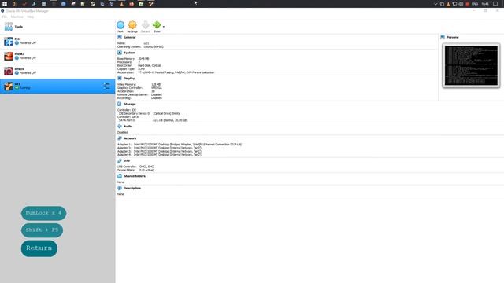The height and width of the screenshot is (283, 504).
Task: Click the General section icon
Action: (x=120, y=37)
